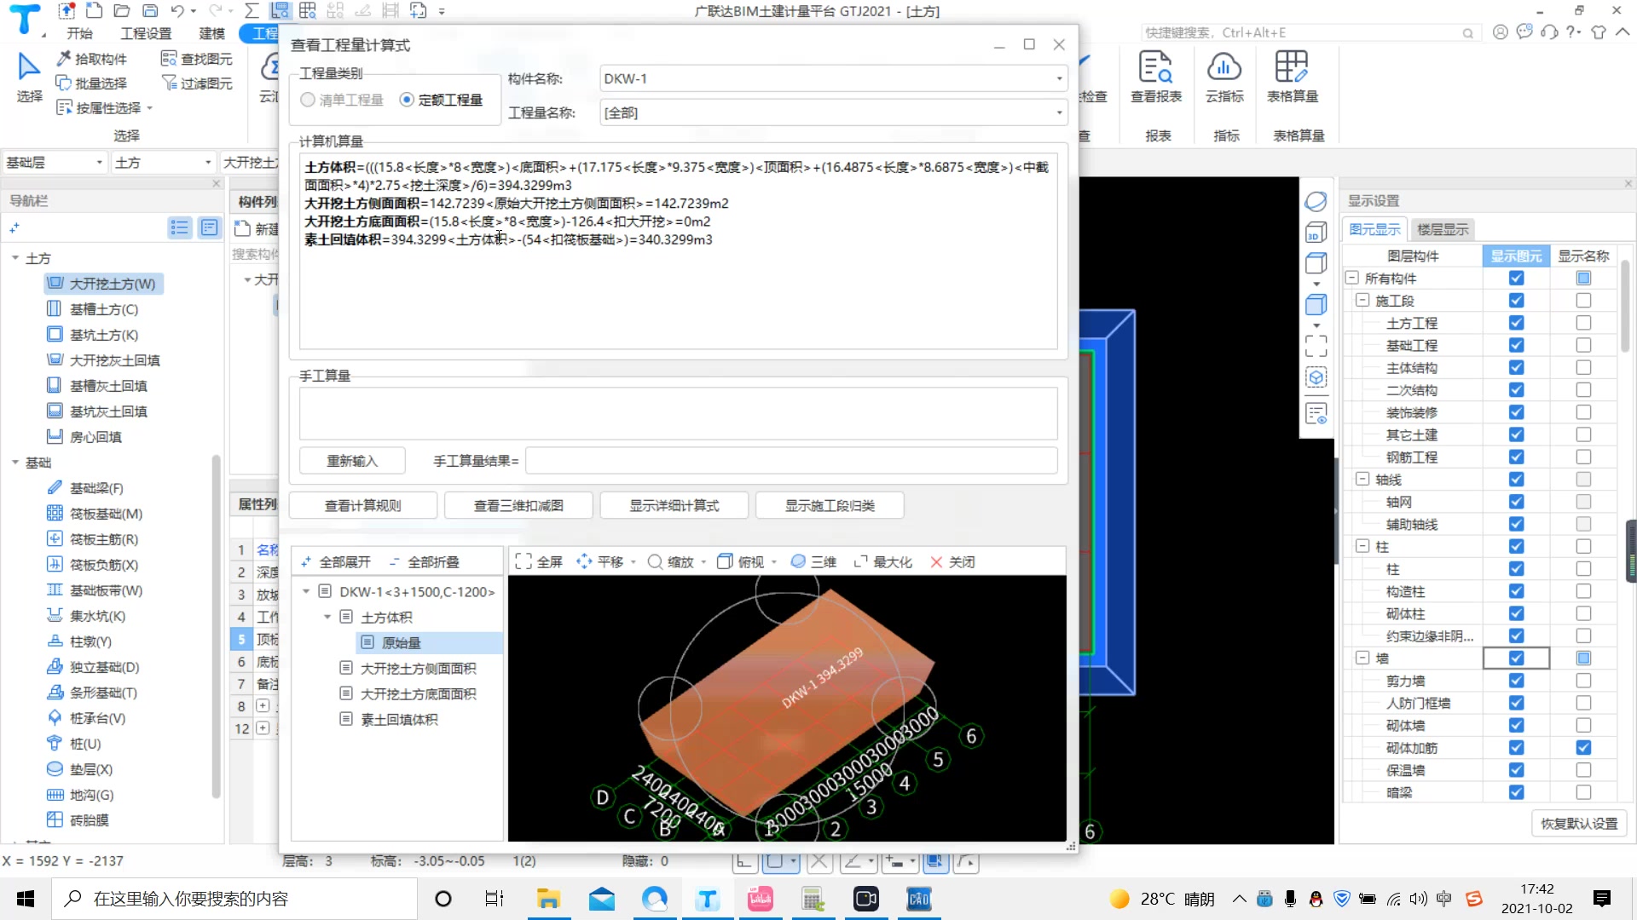Uncheck the 轴网 display checkbox
Screen dimensions: 1637x920
click(1516, 502)
